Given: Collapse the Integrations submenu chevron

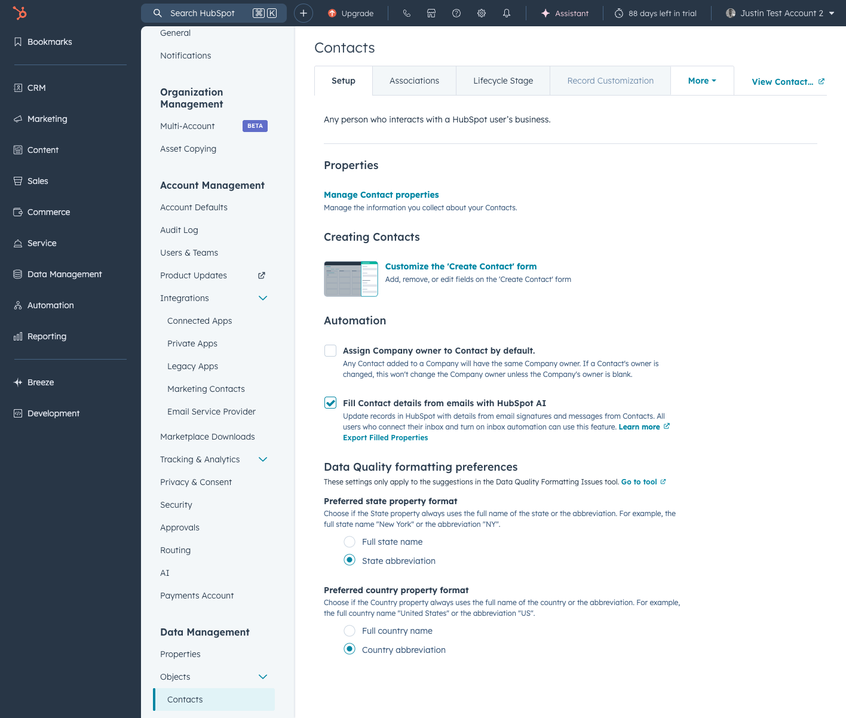Looking at the screenshot, I should pos(263,298).
